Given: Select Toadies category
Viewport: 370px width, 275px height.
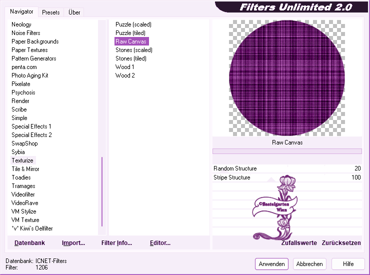Looking at the screenshot, I should click(x=21, y=177).
